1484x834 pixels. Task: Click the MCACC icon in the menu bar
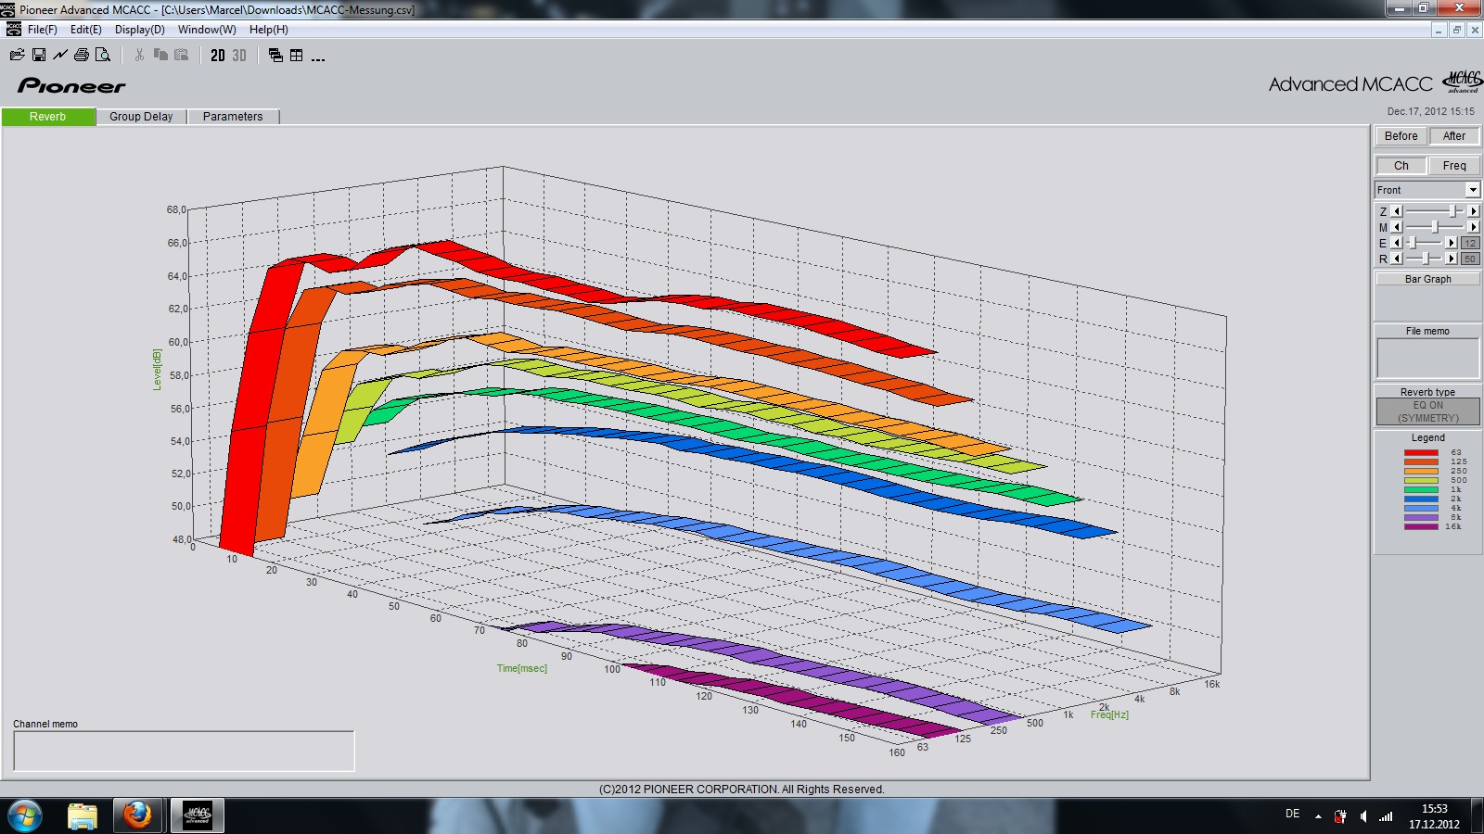pyautogui.click(x=13, y=30)
